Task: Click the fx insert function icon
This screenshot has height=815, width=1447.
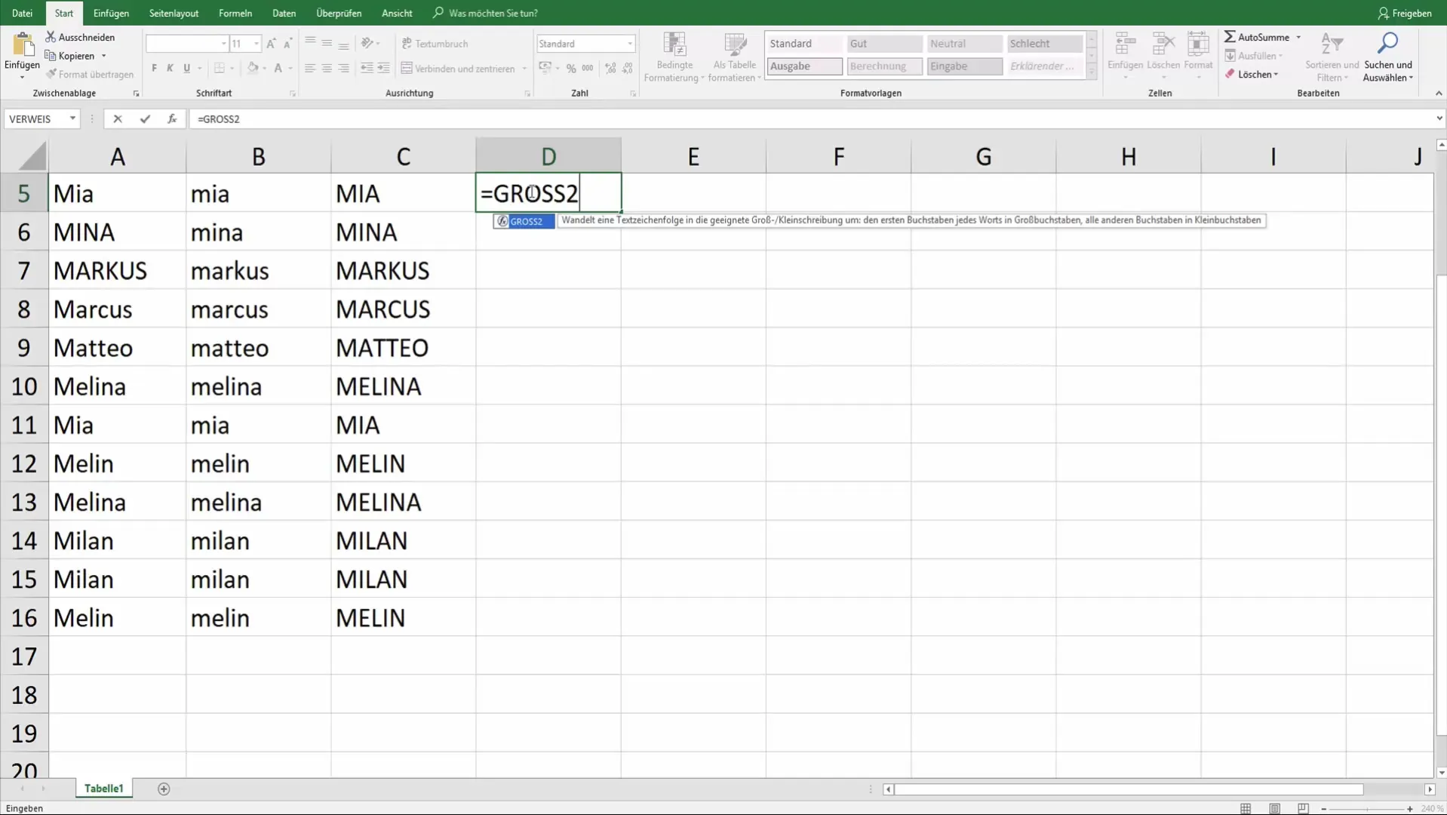Action: 172,118
